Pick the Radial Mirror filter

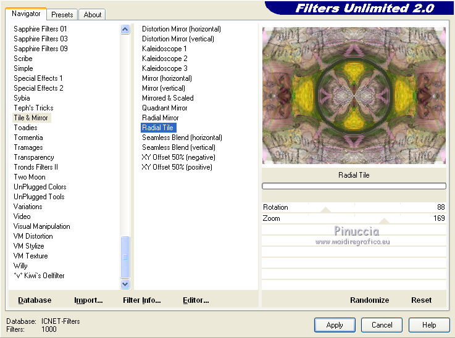[160, 118]
